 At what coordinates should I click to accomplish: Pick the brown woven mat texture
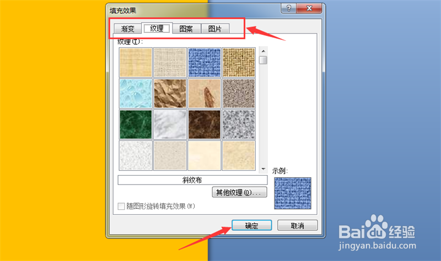pos(239,62)
